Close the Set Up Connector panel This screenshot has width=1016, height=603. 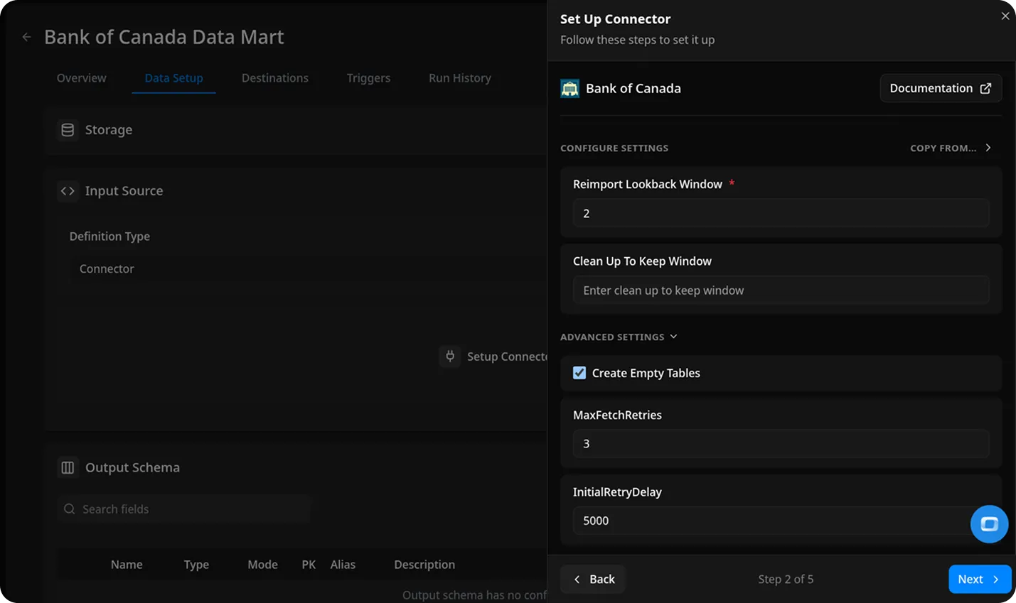(x=1005, y=16)
